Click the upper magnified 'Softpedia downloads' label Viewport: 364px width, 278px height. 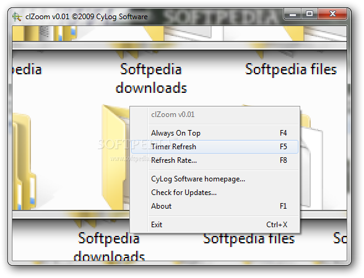(x=151, y=78)
